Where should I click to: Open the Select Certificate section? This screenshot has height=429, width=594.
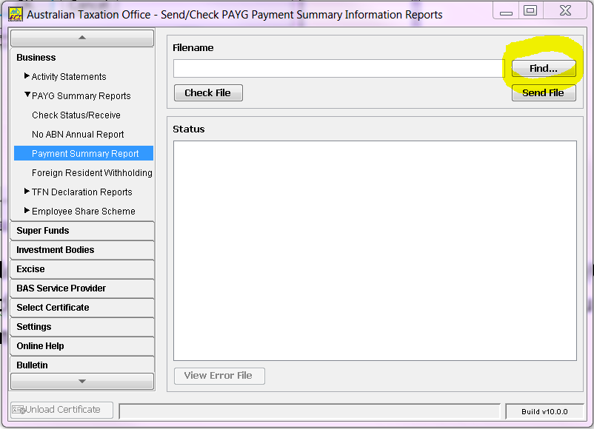coord(82,308)
